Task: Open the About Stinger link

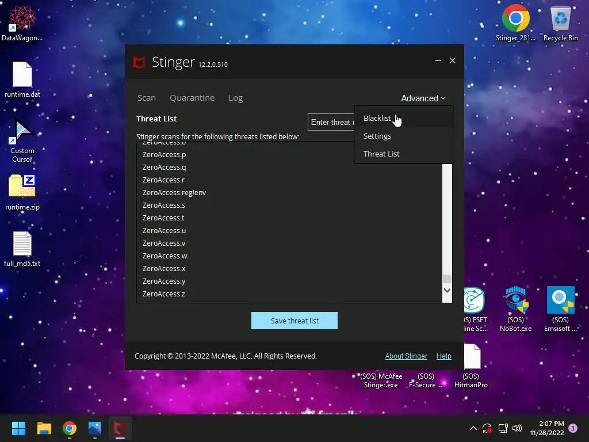Action: pos(406,356)
